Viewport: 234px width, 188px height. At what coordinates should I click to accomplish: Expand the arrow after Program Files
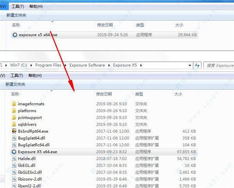66,66
